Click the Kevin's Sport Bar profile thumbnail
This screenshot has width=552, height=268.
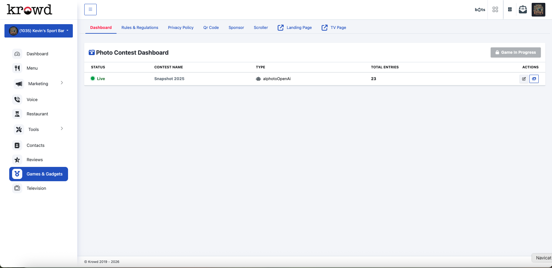click(x=538, y=10)
